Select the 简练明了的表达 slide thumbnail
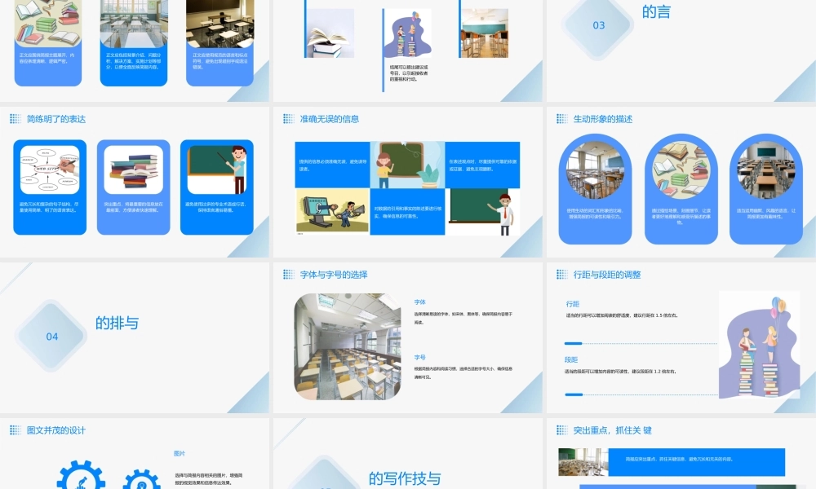The width and height of the screenshot is (816, 489). (135, 182)
